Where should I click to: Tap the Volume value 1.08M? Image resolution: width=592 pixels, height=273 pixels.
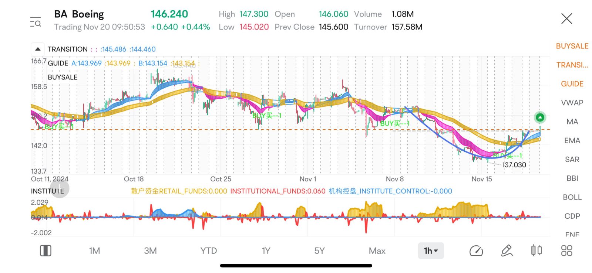[403, 14]
